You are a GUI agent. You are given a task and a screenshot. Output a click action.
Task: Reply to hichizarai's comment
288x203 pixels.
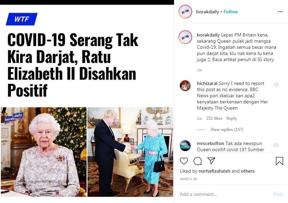[x=231, y=118]
